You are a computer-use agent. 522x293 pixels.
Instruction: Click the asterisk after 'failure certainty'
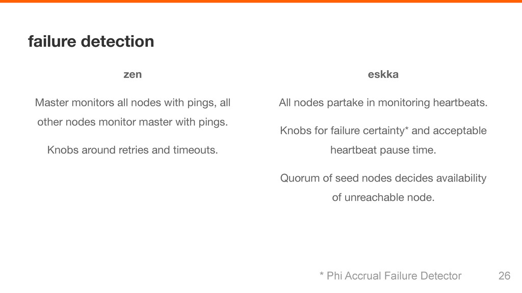coord(406,128)
